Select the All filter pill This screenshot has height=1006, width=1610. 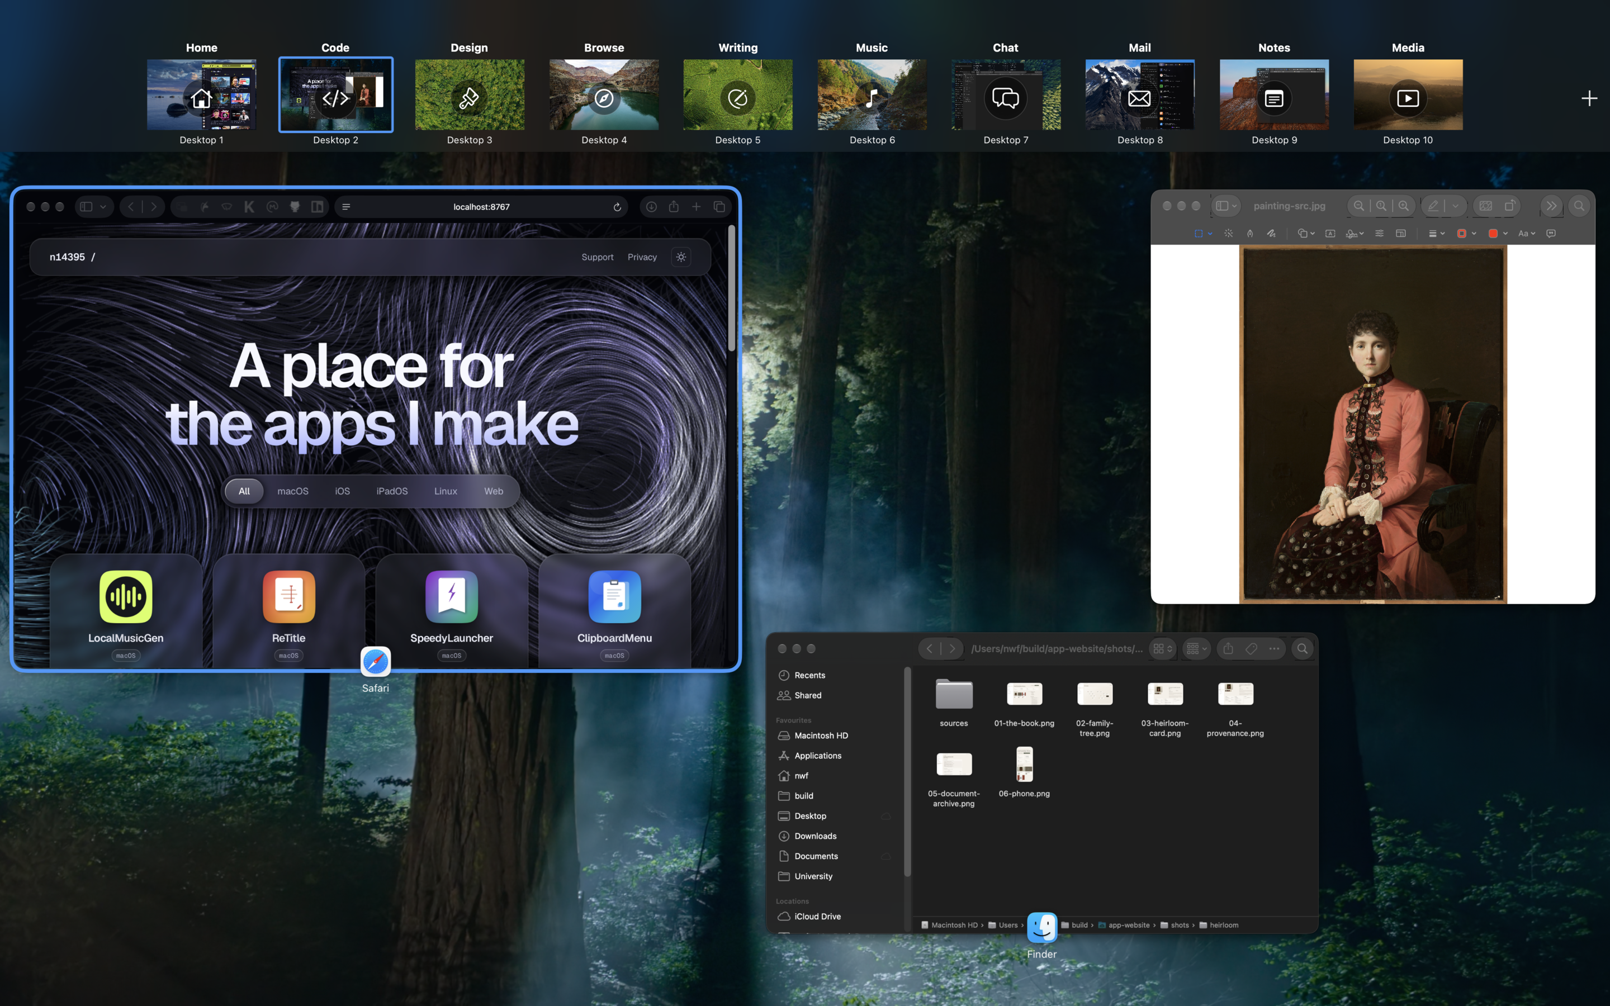click(244, 491)
